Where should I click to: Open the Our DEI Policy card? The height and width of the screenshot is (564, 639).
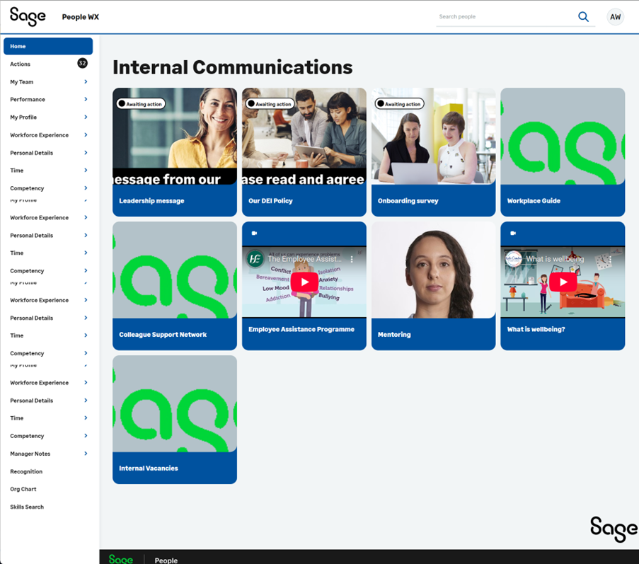[x=304, y=152]
